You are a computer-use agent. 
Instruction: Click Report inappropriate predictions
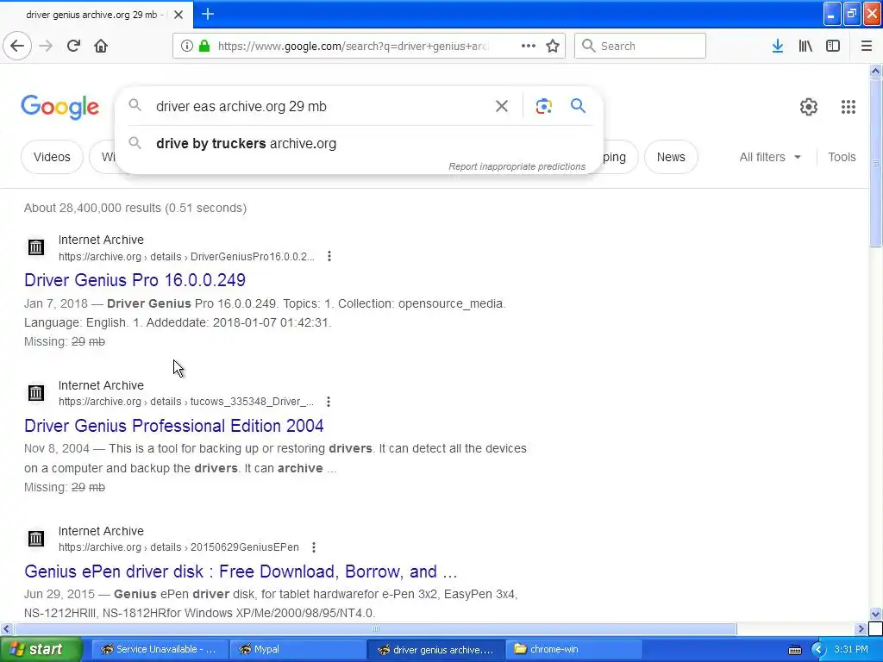[x=517, y=166]
